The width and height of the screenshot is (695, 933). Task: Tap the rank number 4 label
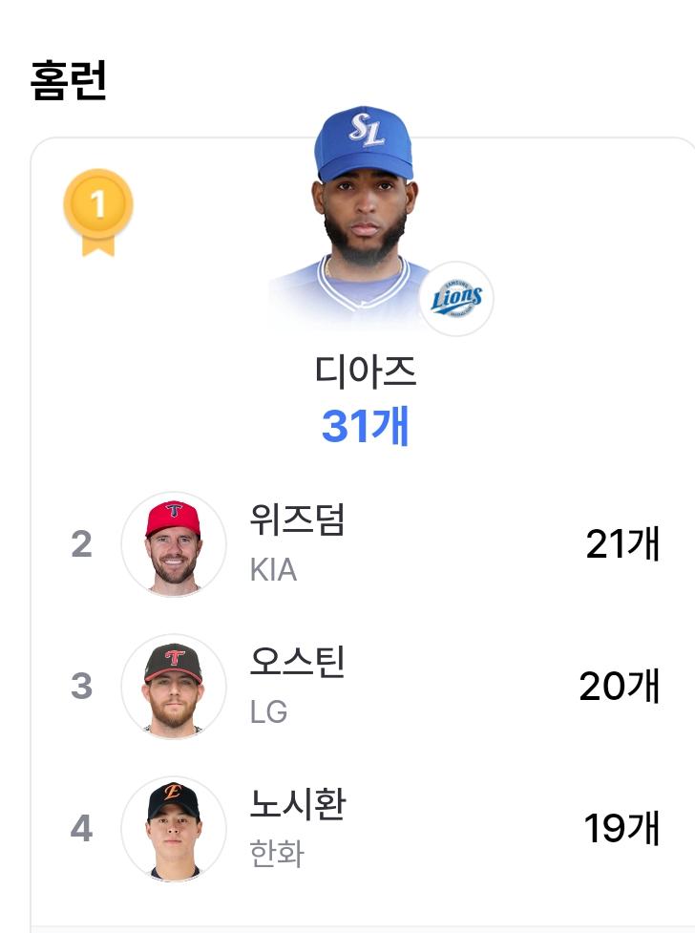click(x=81, y=828)
